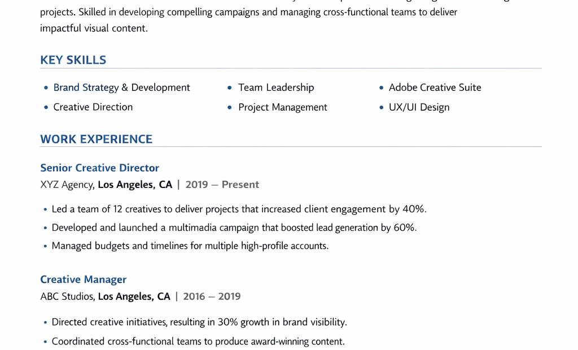Open the Brand Strategy hyperlink
Image resolution: width=578 pixels, height=350 pixels.
click(x=86, y=88)
